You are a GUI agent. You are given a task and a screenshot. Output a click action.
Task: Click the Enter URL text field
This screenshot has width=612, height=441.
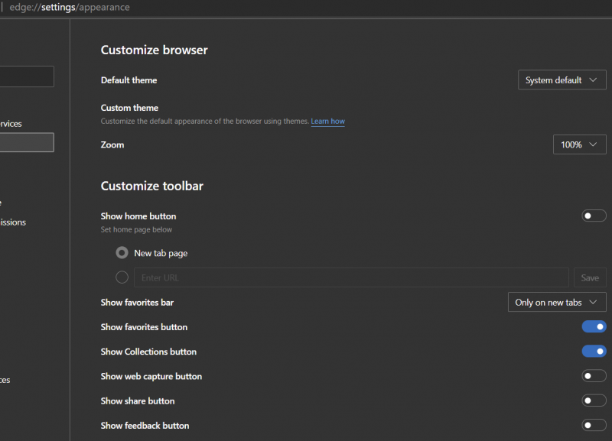pyautogui.click(x=350, y=277)
